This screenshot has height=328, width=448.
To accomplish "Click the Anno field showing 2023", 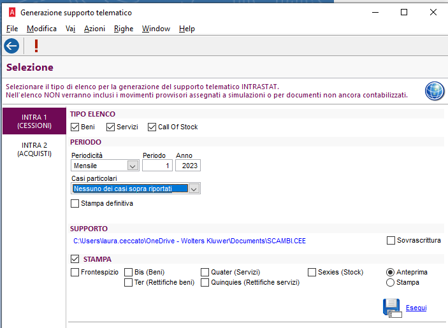I will pyautogui.click(x=188, y=166).
